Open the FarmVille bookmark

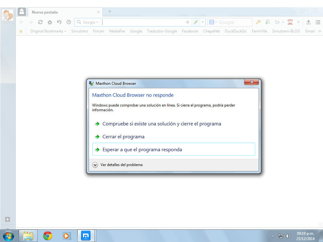[x=259, y=31]
